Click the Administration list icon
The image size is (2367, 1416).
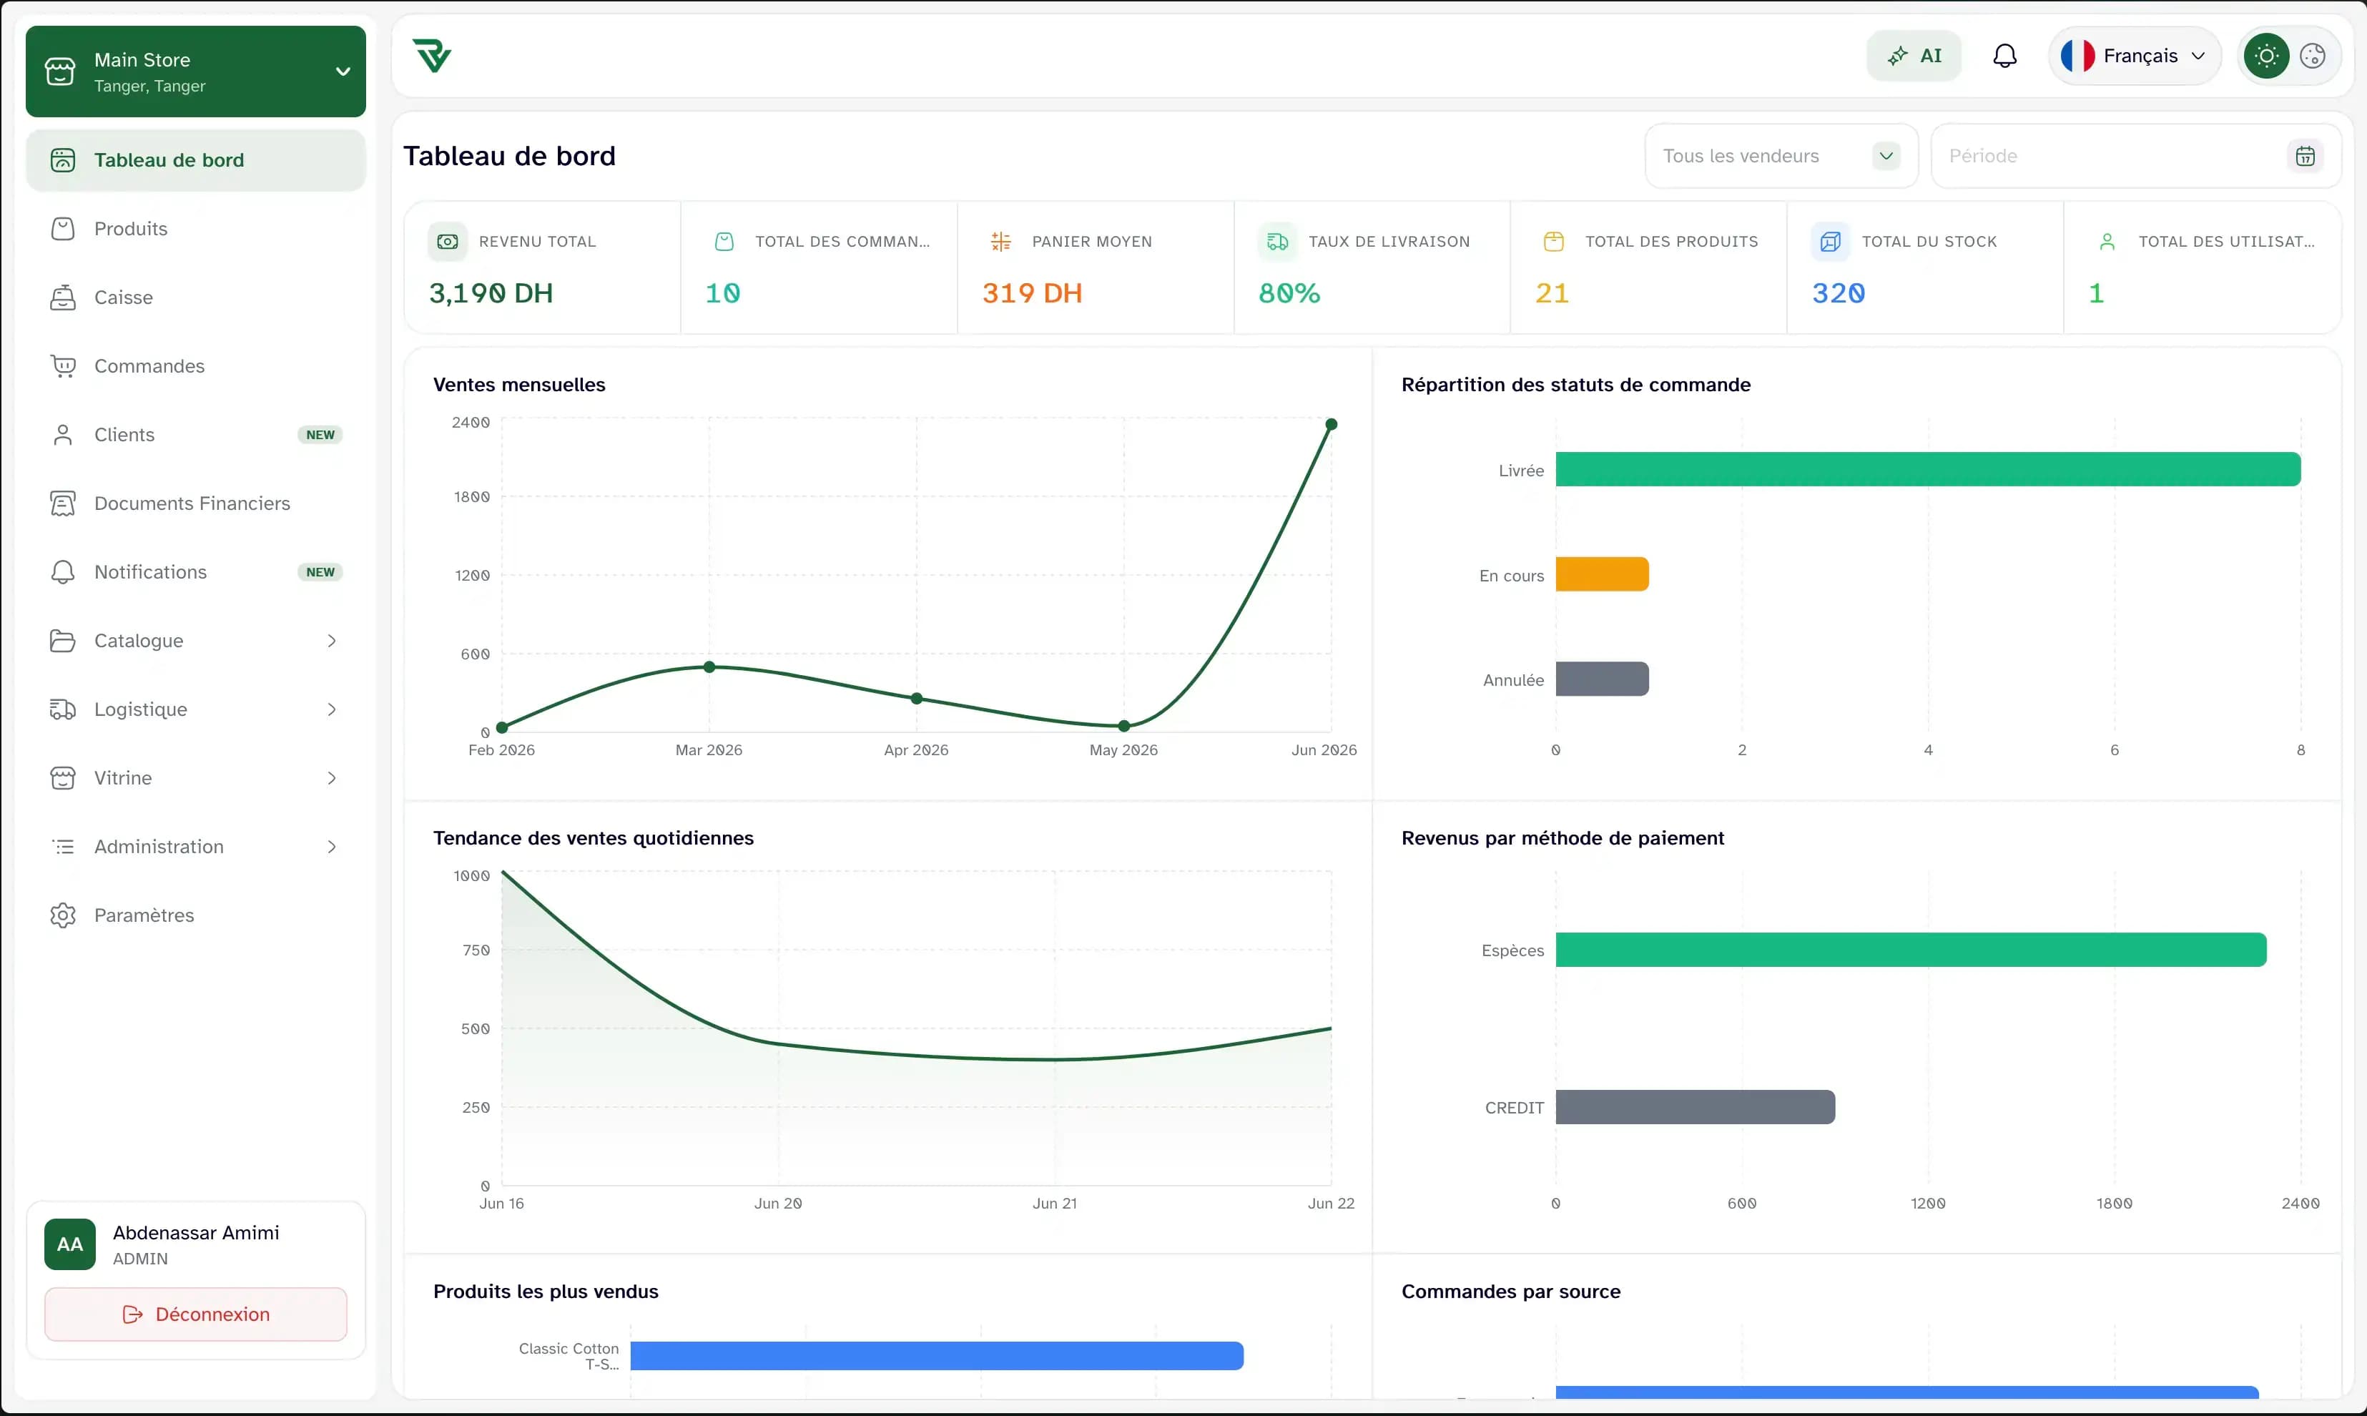pyautogui.click(x=63, y=847)
